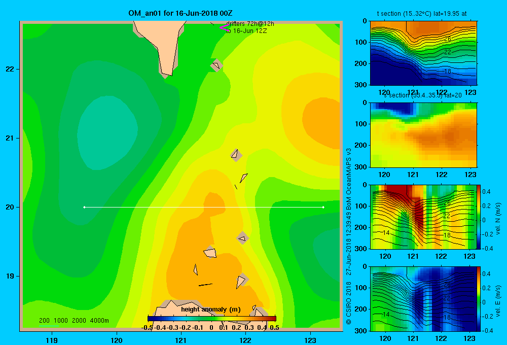Click the vel. E vertical color bar
Image resolution: width=507 pixels, height=345 pixels.
coord(479,299)
